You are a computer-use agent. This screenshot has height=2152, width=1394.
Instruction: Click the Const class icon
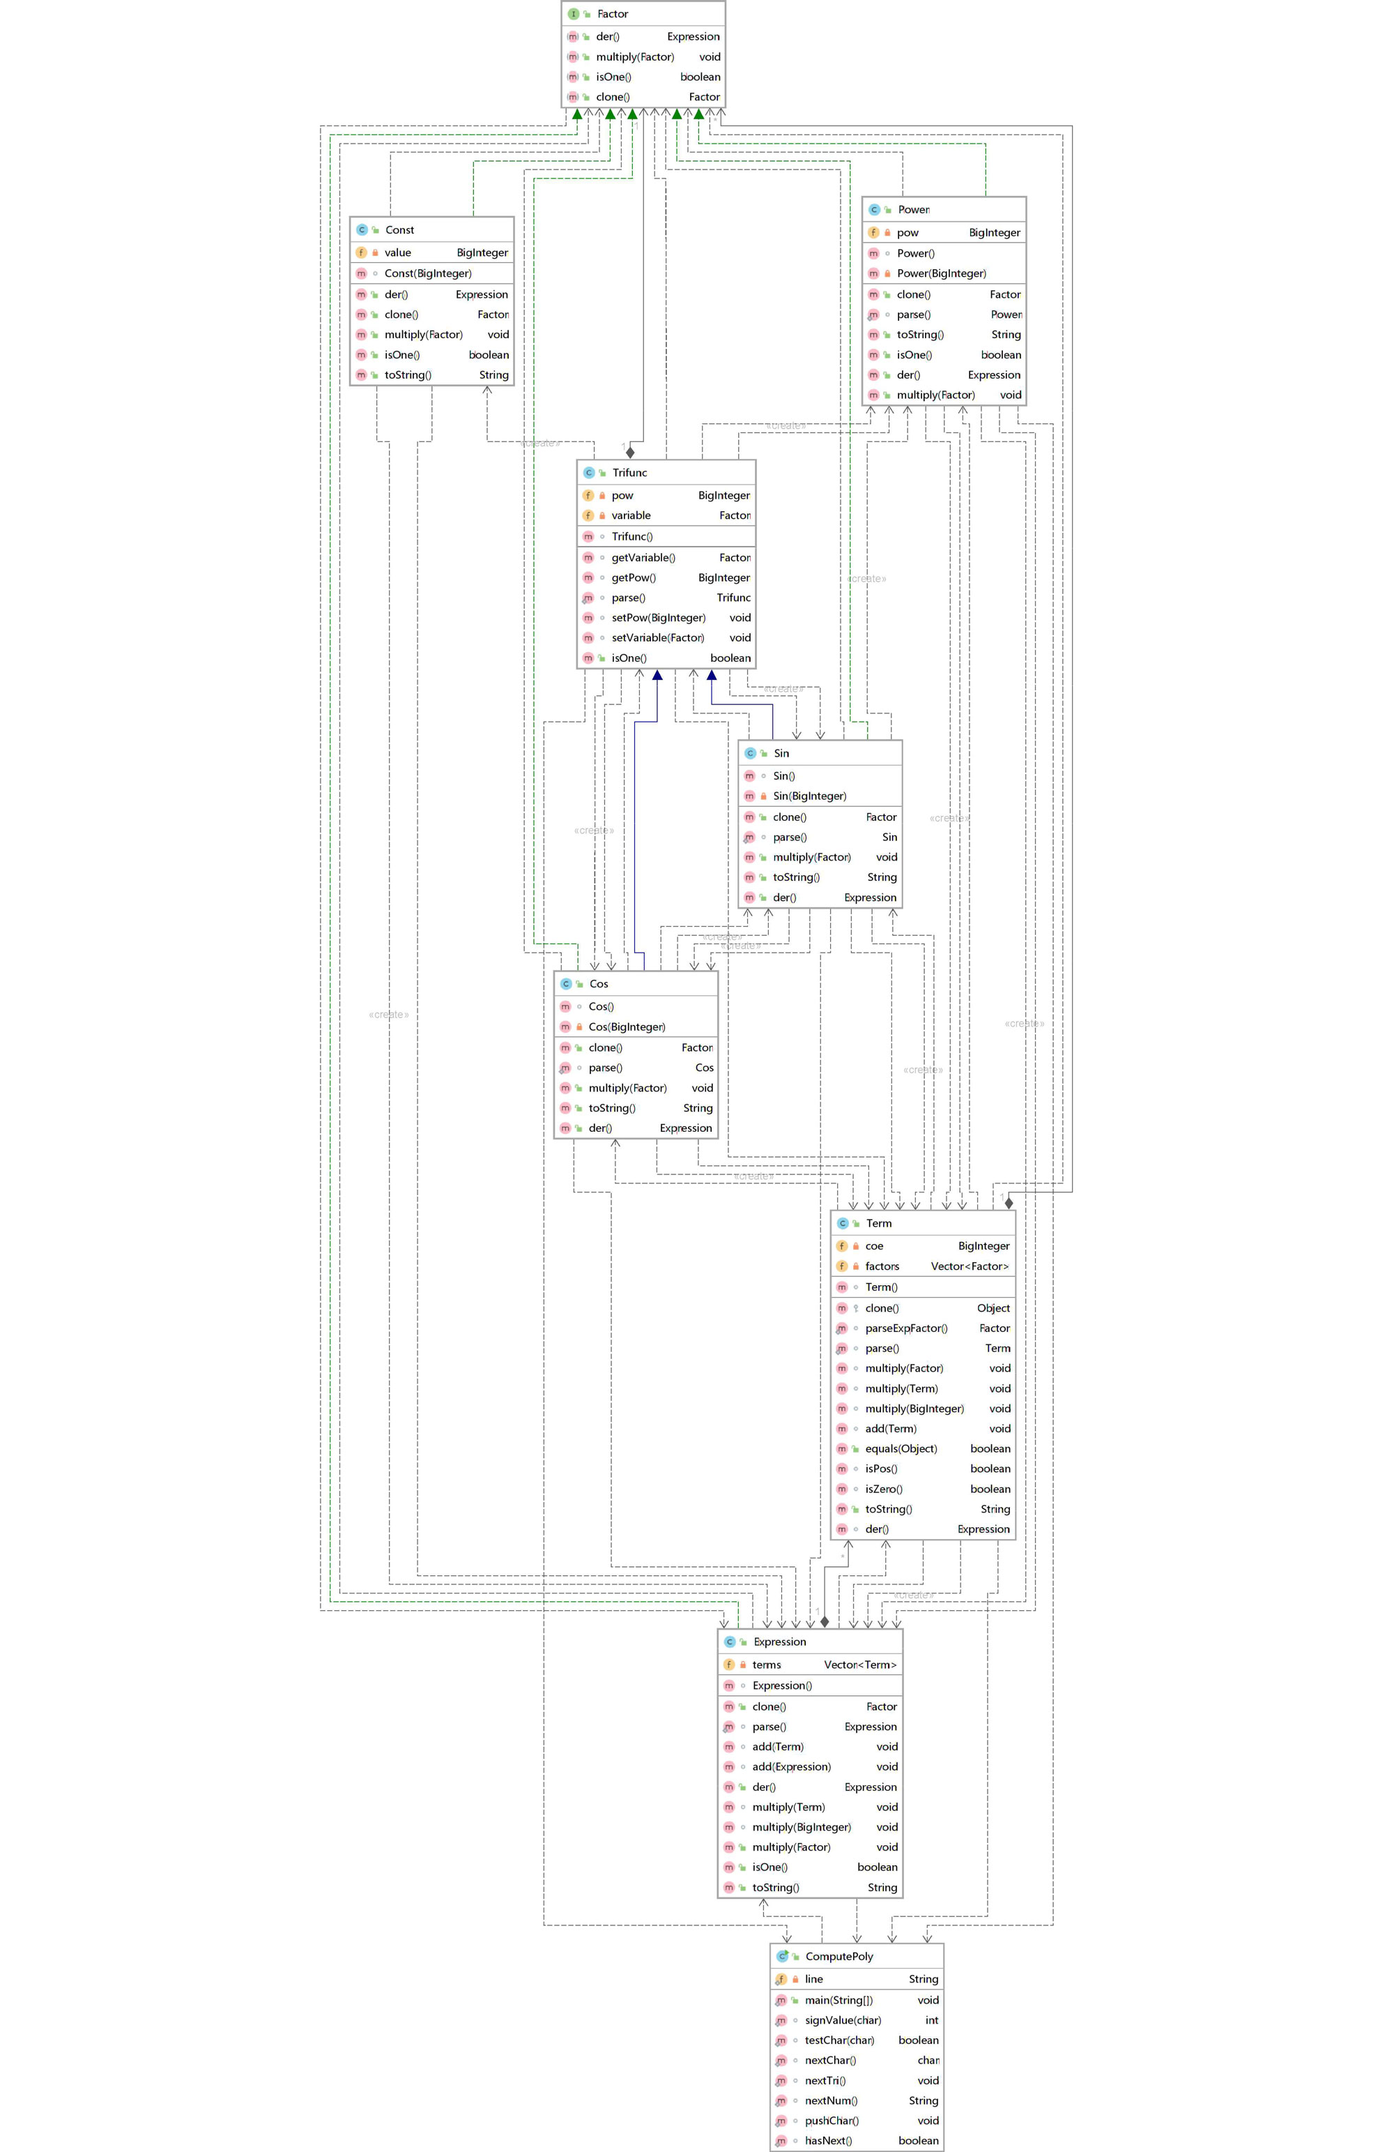click(362, 229)
